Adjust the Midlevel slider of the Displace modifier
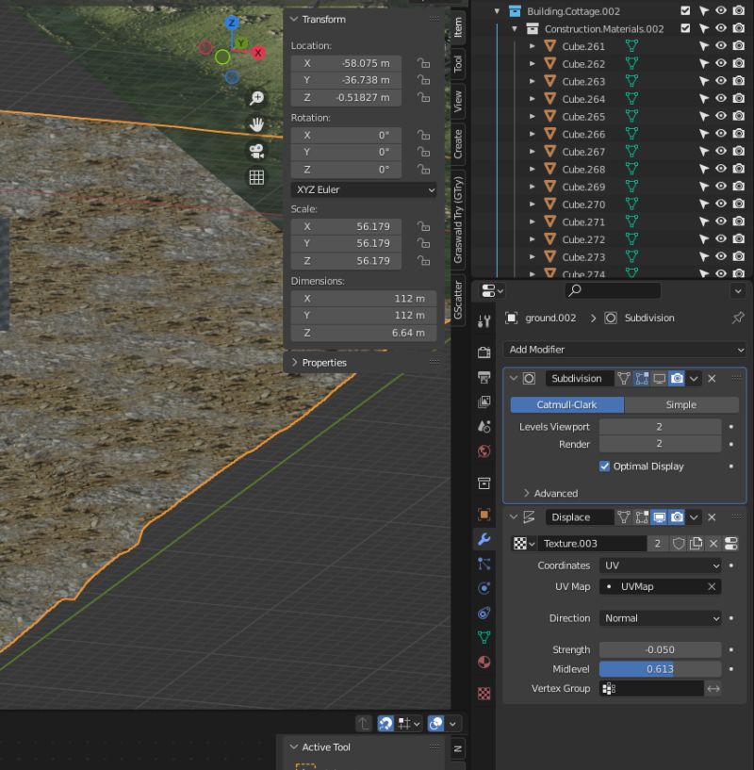 [660, 669]
